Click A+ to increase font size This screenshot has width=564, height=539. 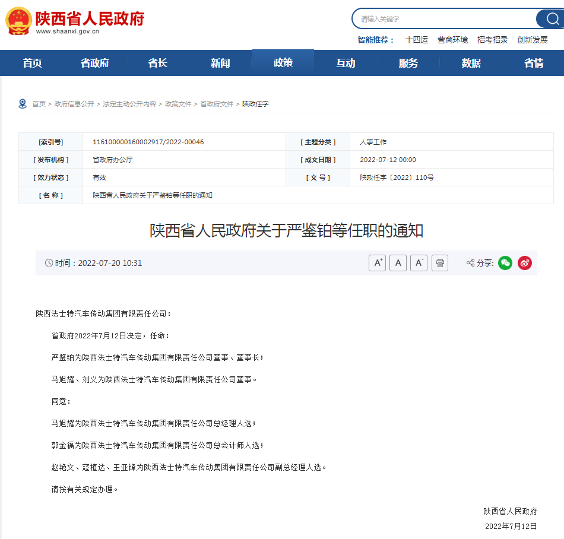377,263
